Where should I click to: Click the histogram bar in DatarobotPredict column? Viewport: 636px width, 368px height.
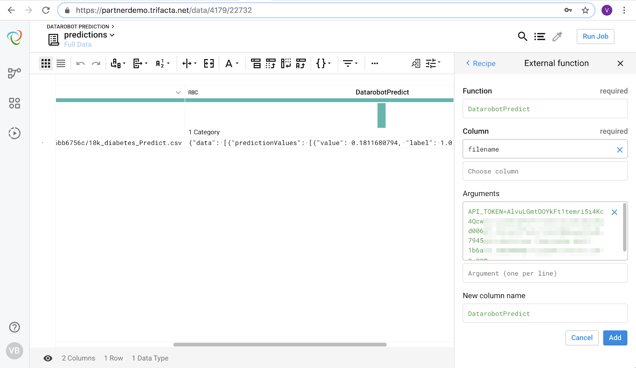pyautogui.click(x=382, y=115)
